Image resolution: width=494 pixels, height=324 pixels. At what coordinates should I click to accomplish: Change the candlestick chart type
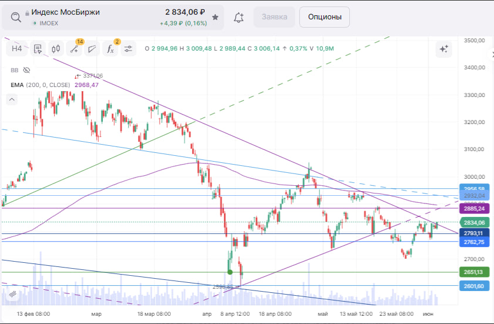pyautogui.click(x=56, y=49)
